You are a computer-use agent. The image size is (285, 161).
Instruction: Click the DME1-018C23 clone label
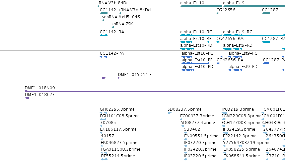point(40,95)
